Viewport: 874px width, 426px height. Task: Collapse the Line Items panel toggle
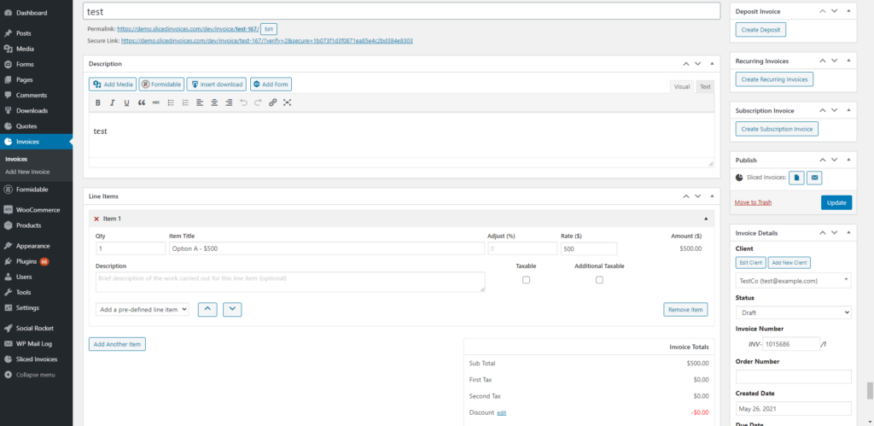pos(711,196)
